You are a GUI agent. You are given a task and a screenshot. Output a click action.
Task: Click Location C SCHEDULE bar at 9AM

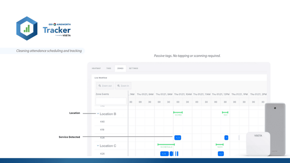[x=166, y=145]
